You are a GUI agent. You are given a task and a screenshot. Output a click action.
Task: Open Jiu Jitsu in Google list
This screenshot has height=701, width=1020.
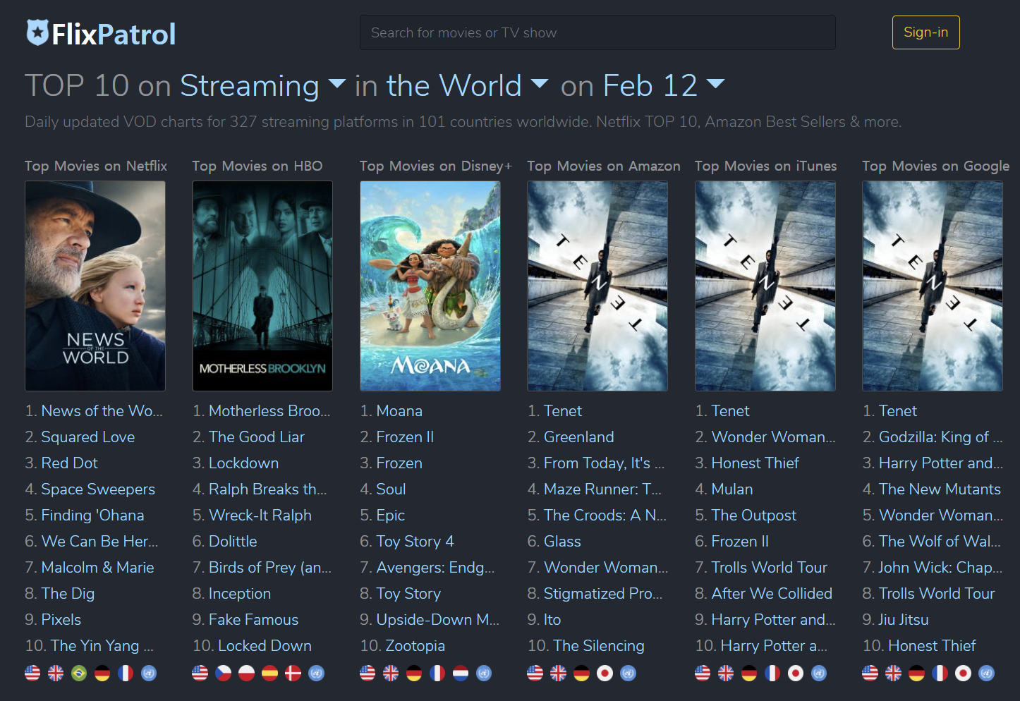pos(904,620)
